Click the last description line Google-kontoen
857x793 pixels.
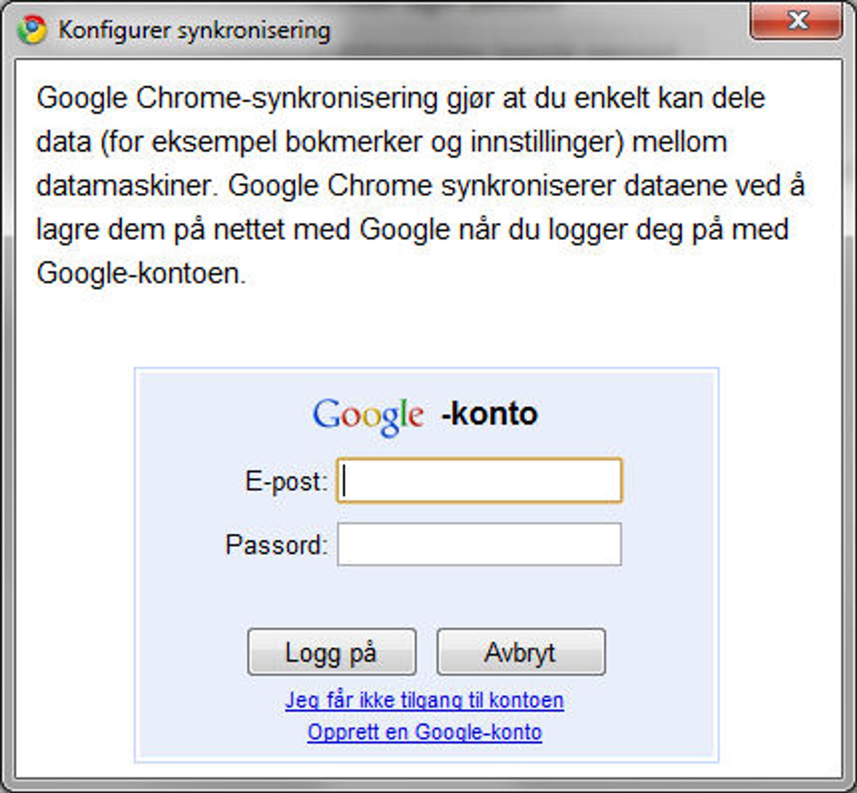click(141, 273)
